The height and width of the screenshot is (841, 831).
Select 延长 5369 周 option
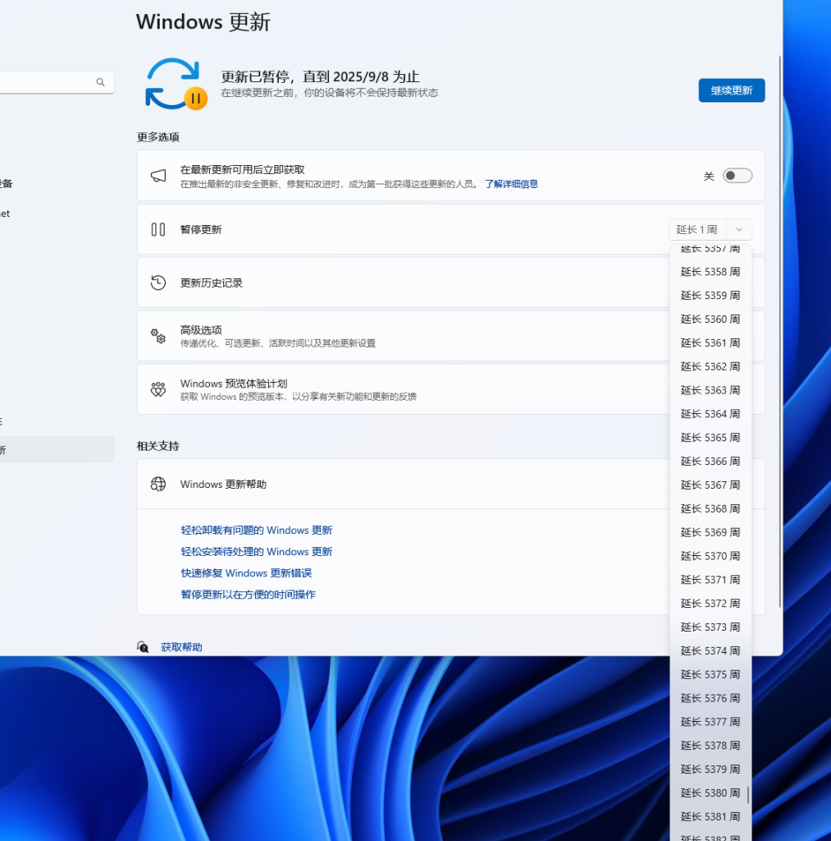[710, 532]
